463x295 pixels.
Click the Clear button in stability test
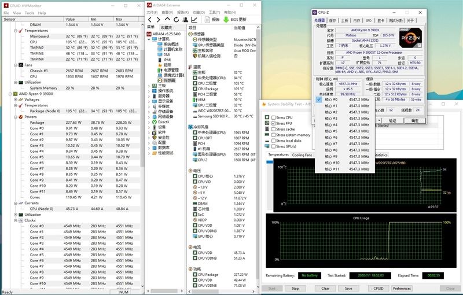[325, 288]
